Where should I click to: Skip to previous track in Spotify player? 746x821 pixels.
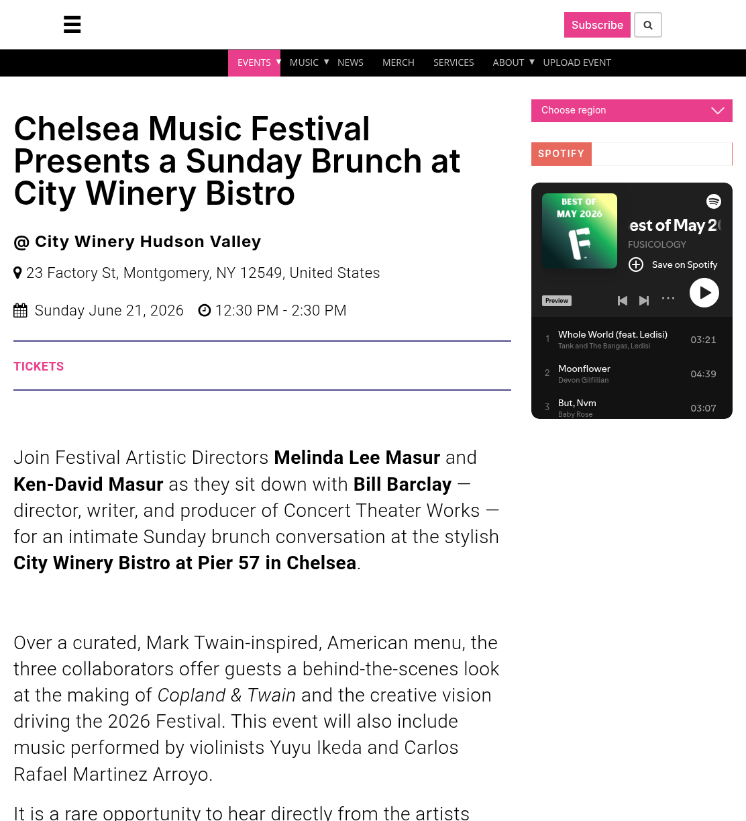(623, 301)
